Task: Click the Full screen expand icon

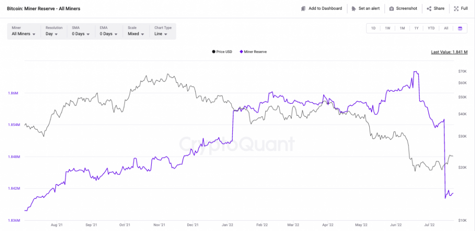Action: tap(456, 8)
